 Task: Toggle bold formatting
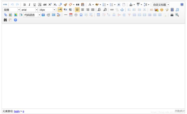pos(24,5)
